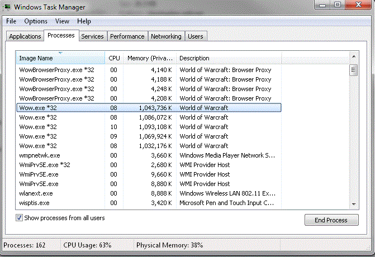Click the scrollbar up arrow
The image size is (375, 257).
pos(354,56)
